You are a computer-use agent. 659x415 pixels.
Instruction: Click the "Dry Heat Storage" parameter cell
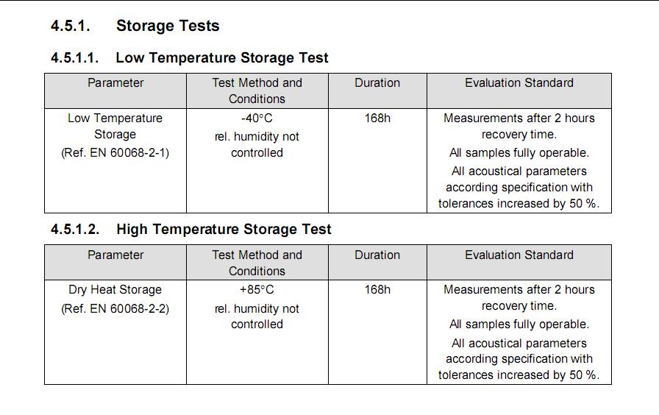[115, 290]
